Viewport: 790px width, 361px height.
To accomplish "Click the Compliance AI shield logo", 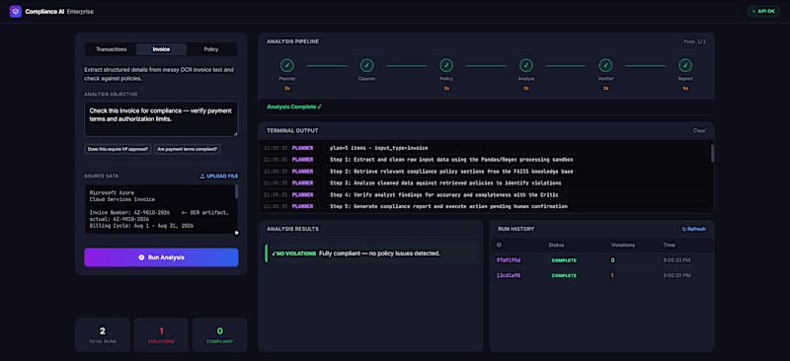I will coord(16,11).
